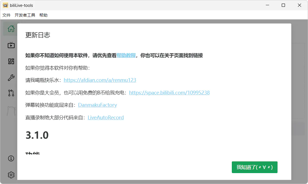Open the 帮助 menu
Screen dimensions: 308x184
pos(44,15)
